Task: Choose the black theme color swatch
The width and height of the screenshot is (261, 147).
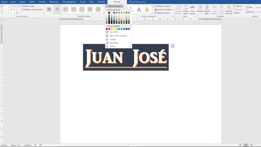Action: [x=109, y=13]
